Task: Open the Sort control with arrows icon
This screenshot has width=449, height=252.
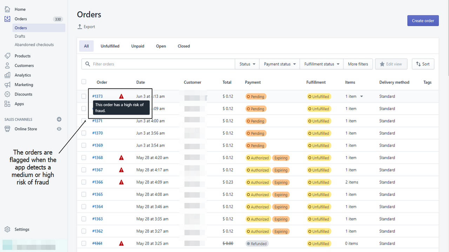Action: (x=423, y=64)
